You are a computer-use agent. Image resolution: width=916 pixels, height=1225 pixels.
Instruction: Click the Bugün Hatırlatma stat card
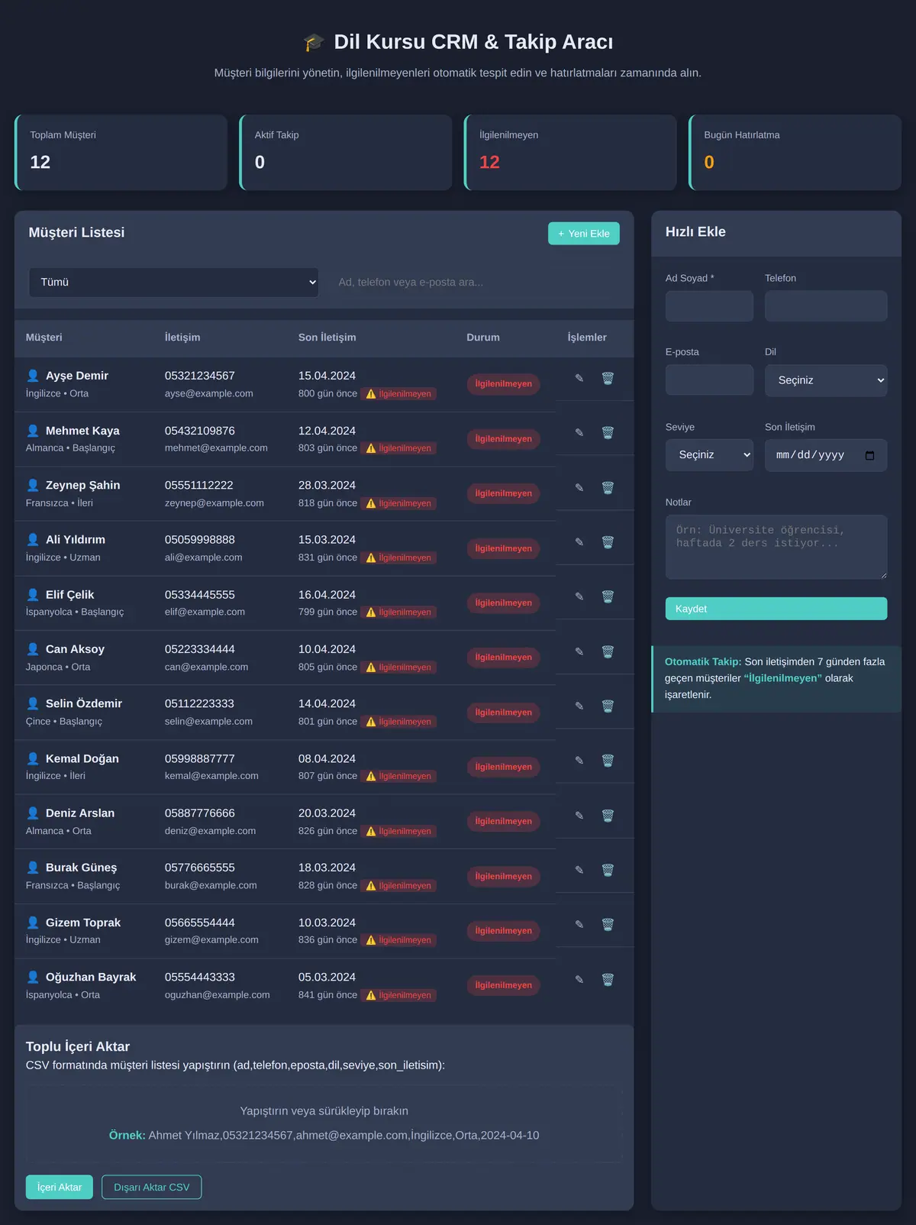coord(795,153)
